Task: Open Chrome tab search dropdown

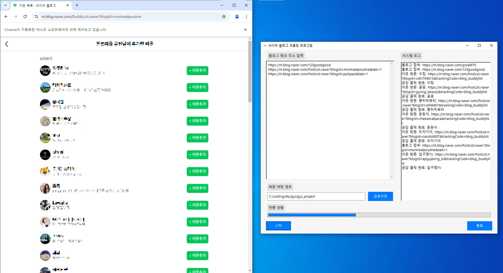Action: pyautogui.click(x=5, y=5)
